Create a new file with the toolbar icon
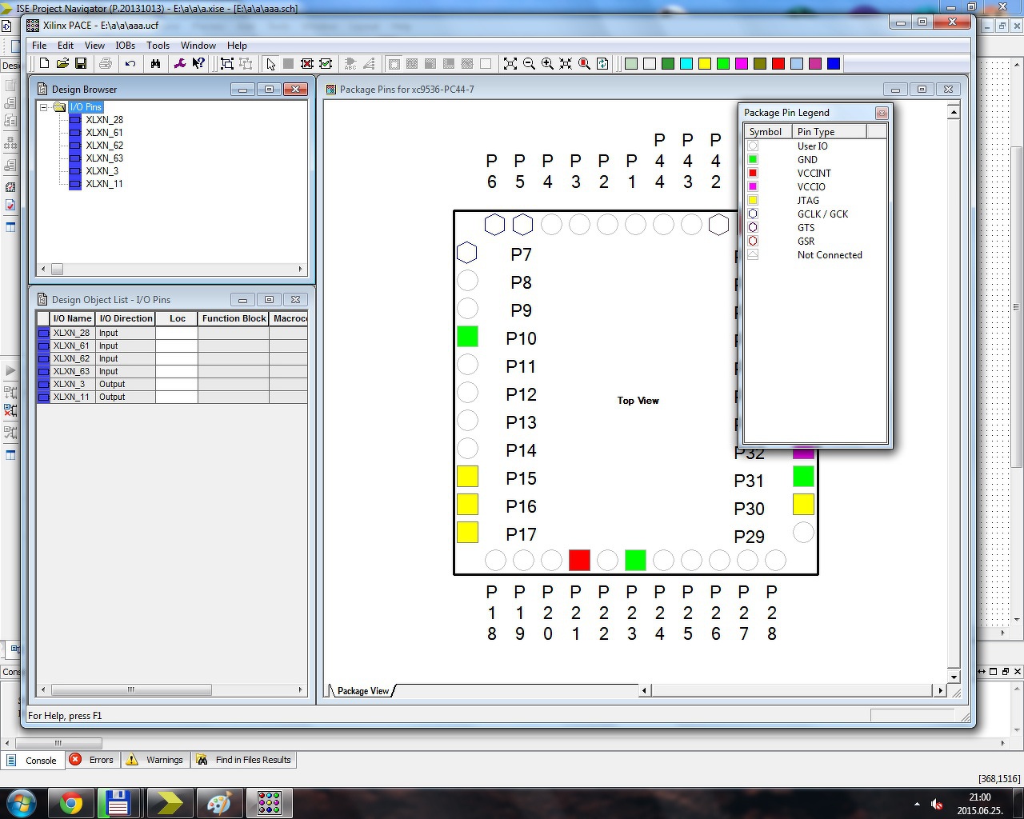The height and width of the screenshot is (819, 1024). [x=44, y=64]
